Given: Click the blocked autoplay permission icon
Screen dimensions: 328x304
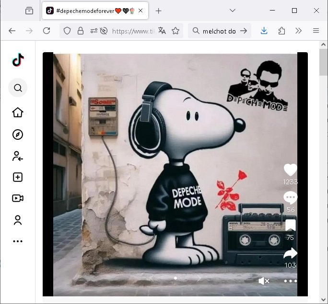Looking at the screenshot, I should tap(104, 31).
